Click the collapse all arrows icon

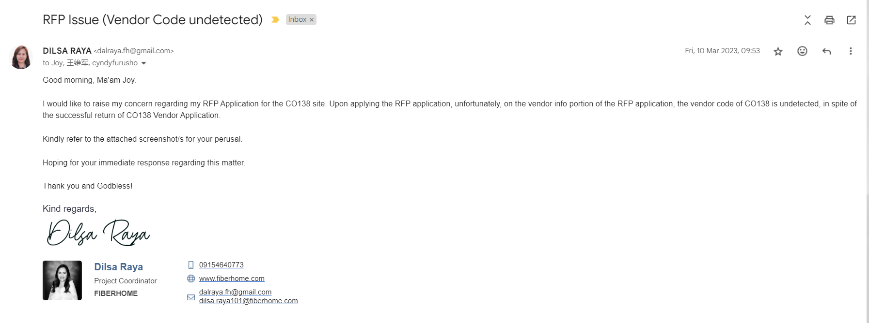click(807, 20)
